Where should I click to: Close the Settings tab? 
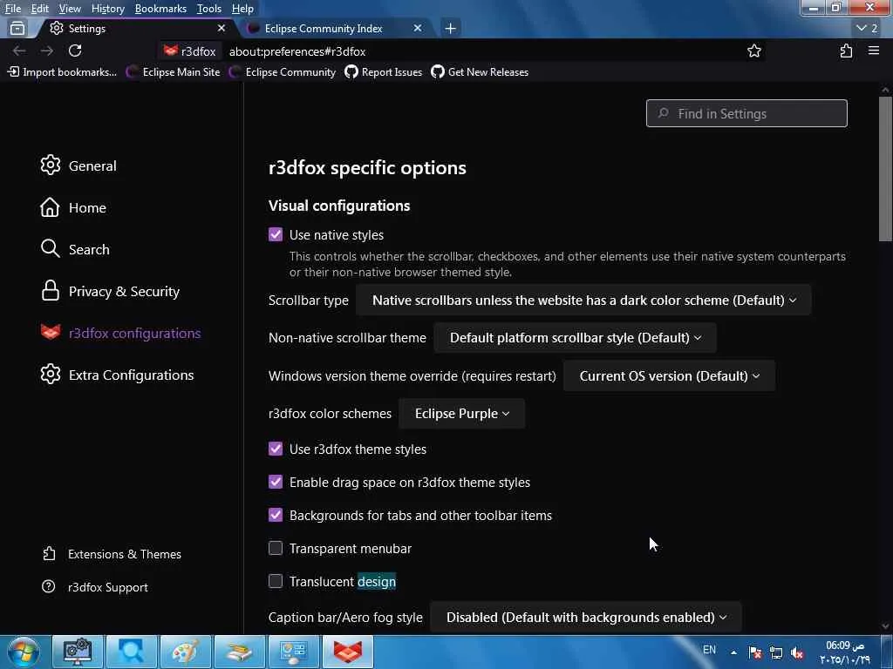222,28
